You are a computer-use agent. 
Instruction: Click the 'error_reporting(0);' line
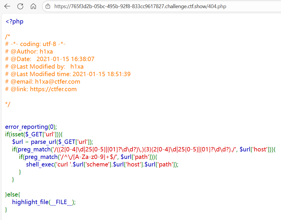[31, 127]
